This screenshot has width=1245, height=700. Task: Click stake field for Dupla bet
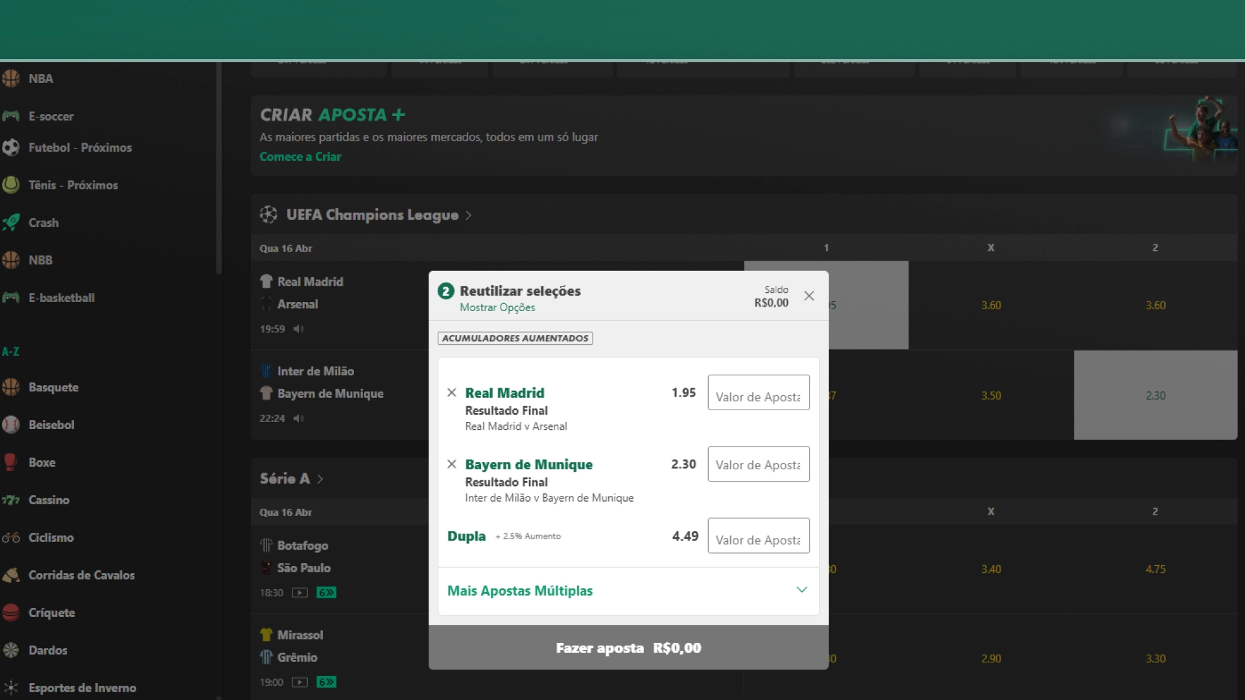(759, 535)
